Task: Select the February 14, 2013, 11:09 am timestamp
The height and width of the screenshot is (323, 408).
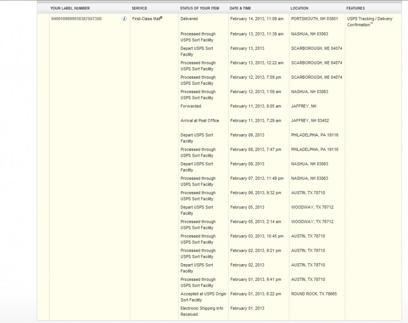Action: point(257,19)
